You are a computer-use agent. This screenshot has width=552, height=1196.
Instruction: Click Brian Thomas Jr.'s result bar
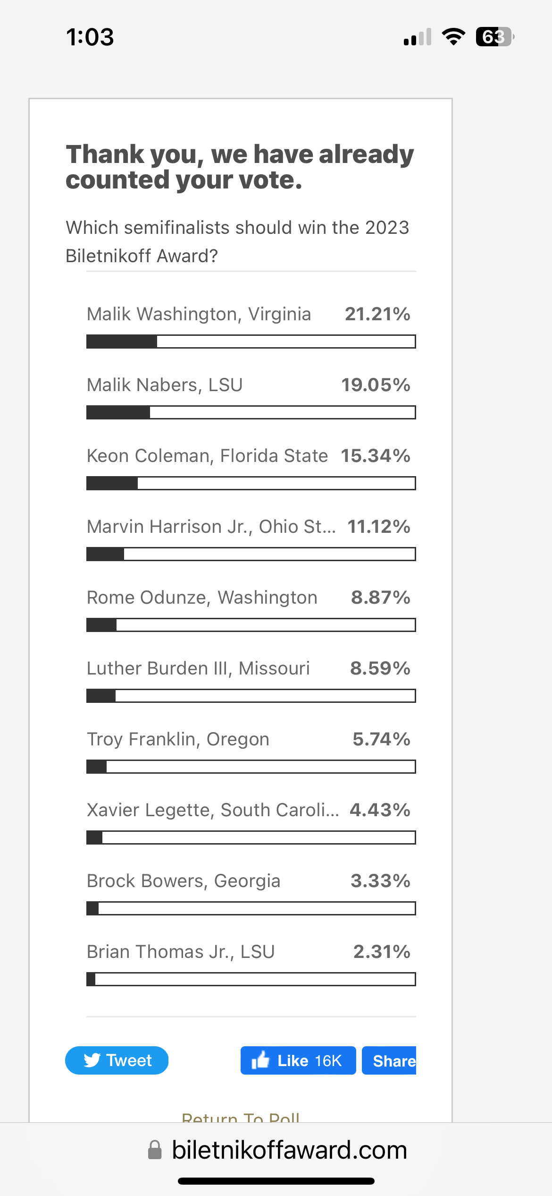tap(251, 979)
